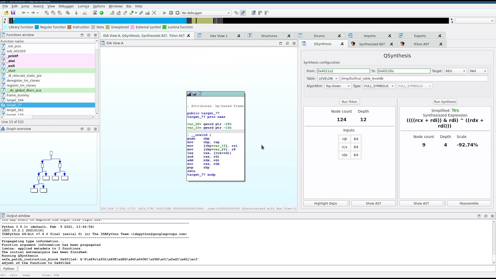Click the From address input field
The width and height of the screenshot is (496, 279).
click(343, 71)
